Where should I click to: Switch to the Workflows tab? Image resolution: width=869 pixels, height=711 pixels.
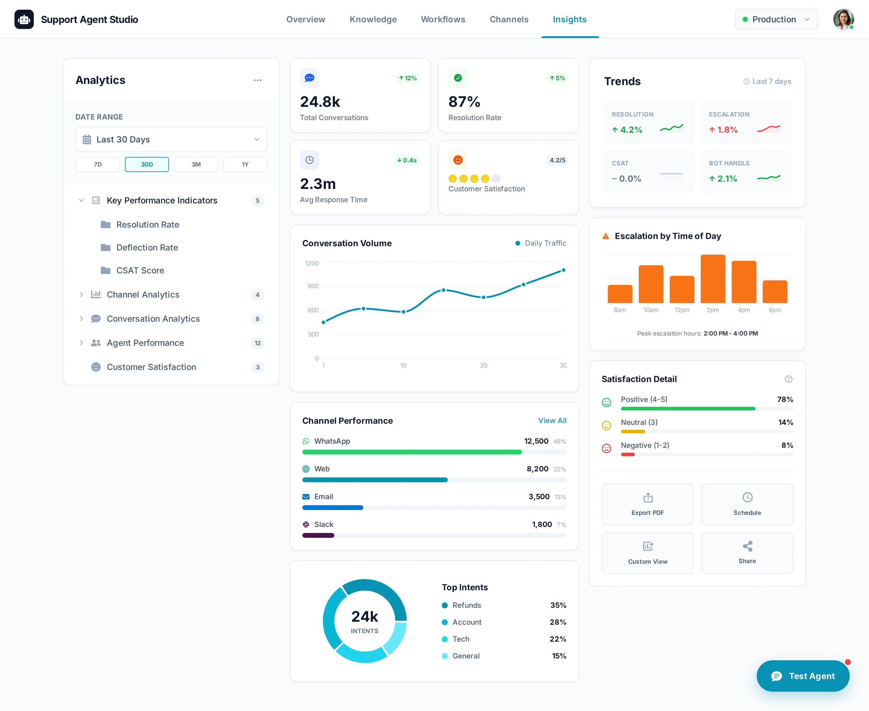coord(443,19)
